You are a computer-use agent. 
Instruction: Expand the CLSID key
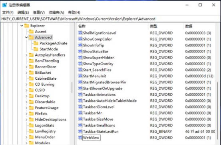[x=26, y=90]
